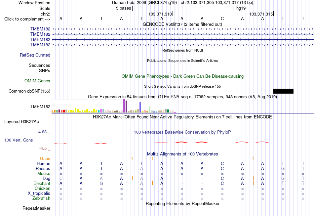Click the G base in Elephant row

pyautogui.click(x=101, y=184)
